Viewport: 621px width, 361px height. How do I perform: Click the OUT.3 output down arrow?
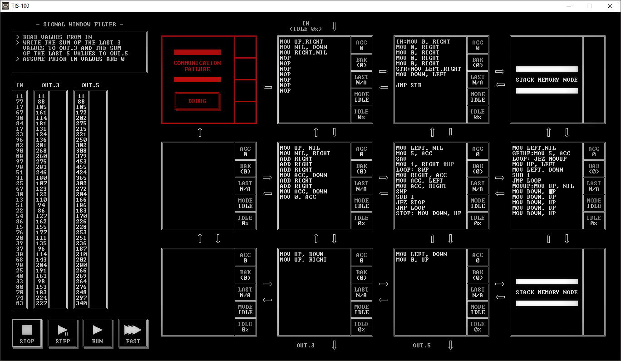(335, 345)
